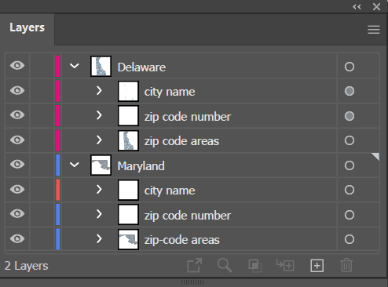This screenshot has width=388, height=287.
Task: Expand Maryland zip-code areas sublayer
Action: pyautogui.click(x=99, y=239)
